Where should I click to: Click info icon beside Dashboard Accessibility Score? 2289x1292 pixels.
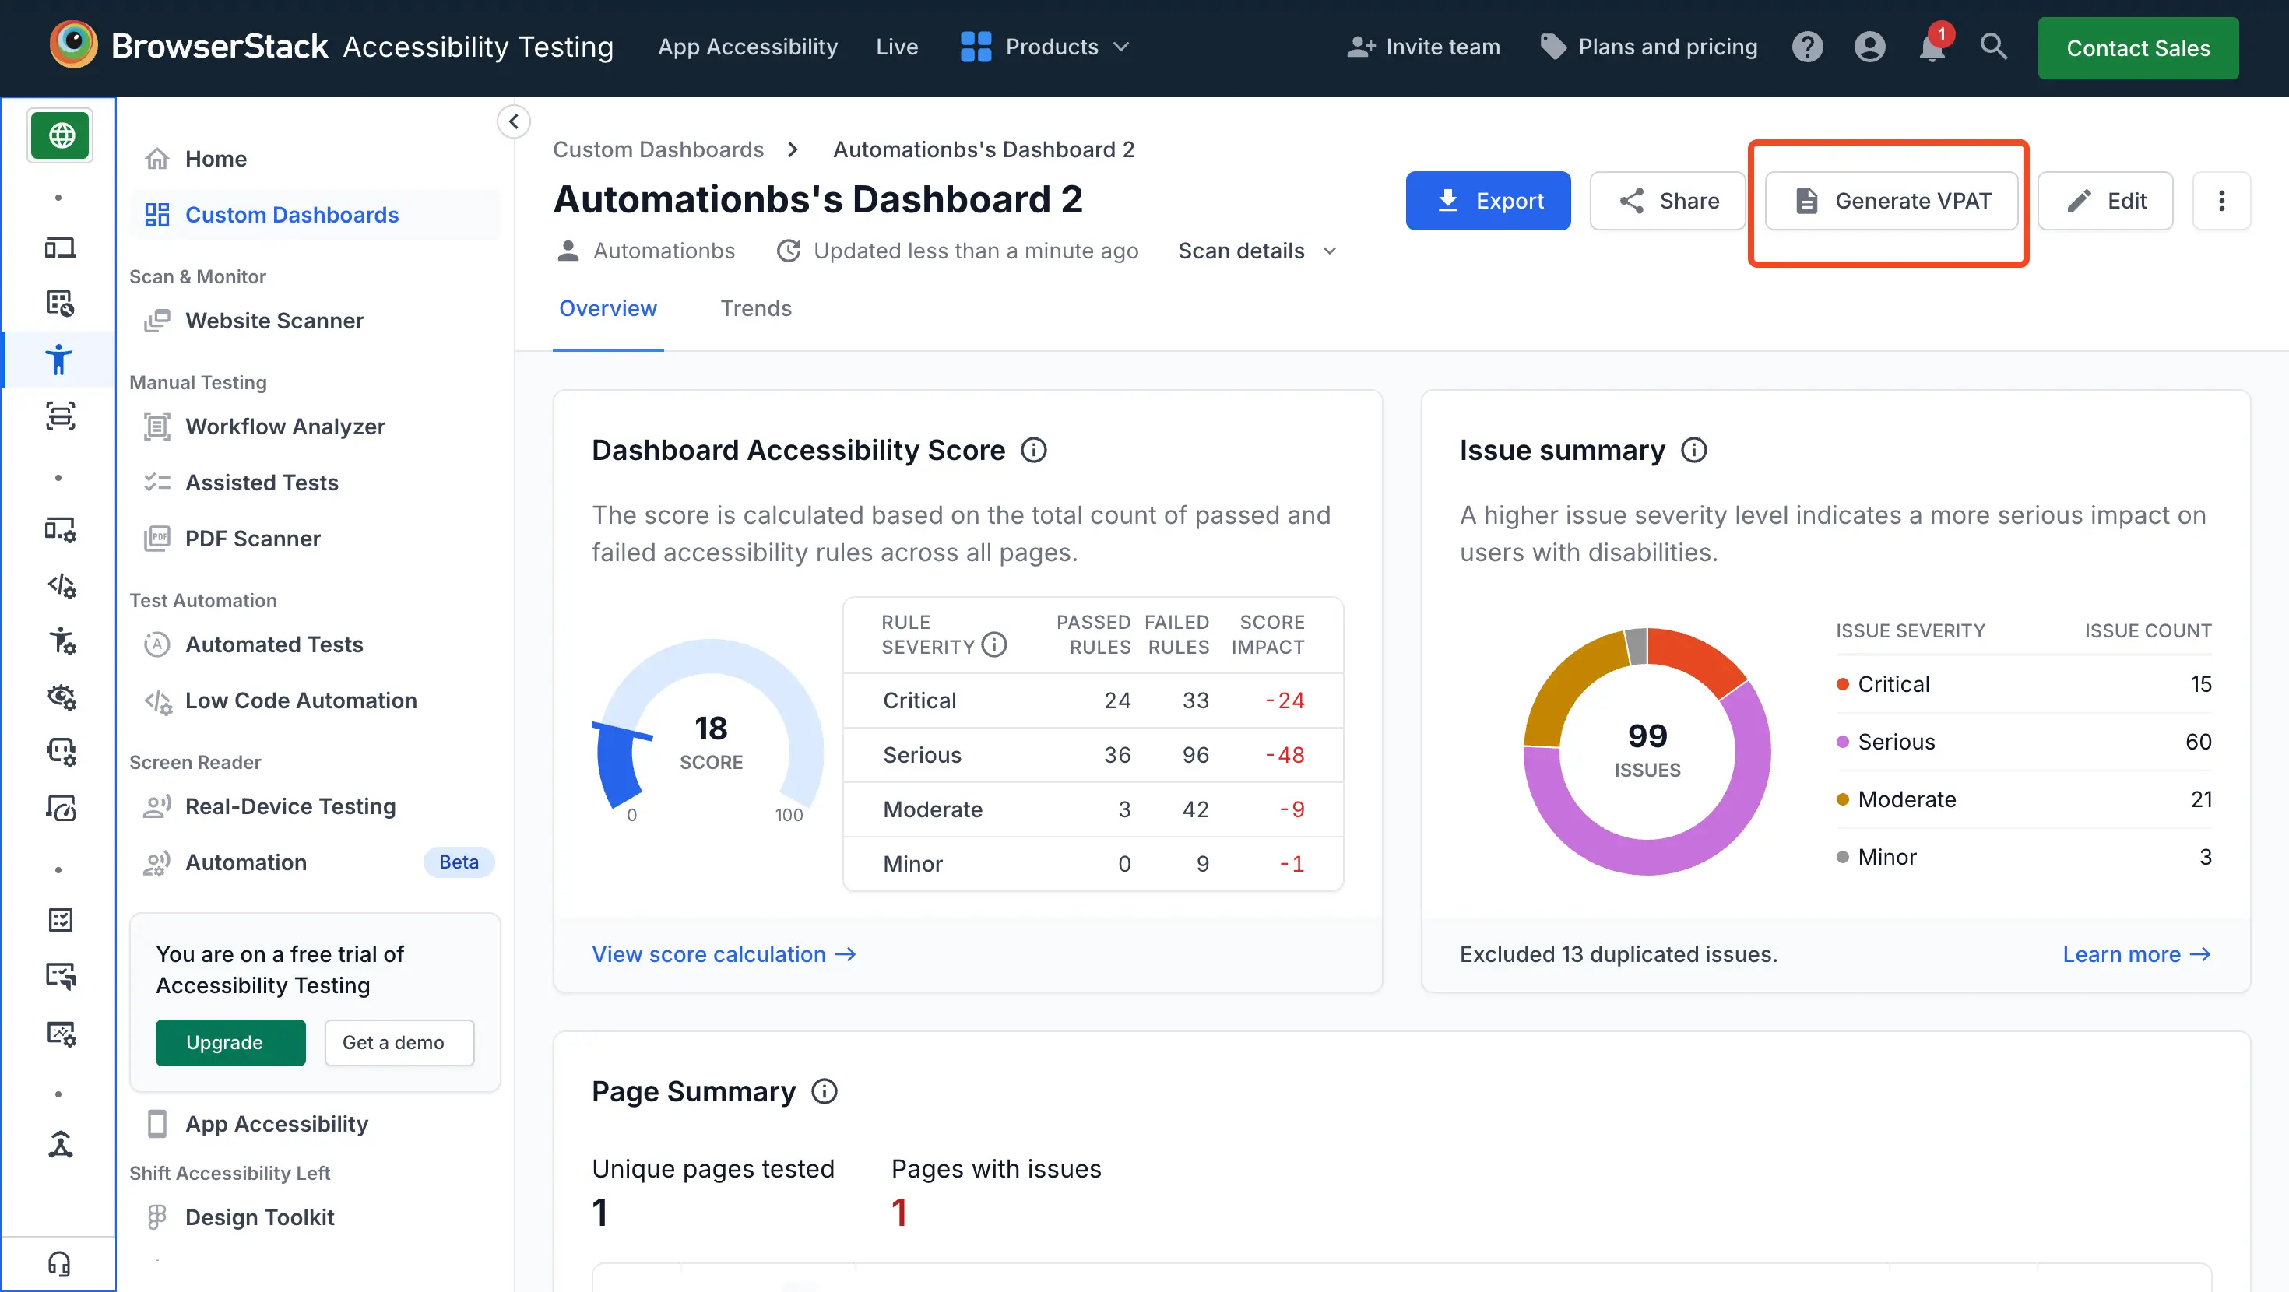click(1033, 451)
